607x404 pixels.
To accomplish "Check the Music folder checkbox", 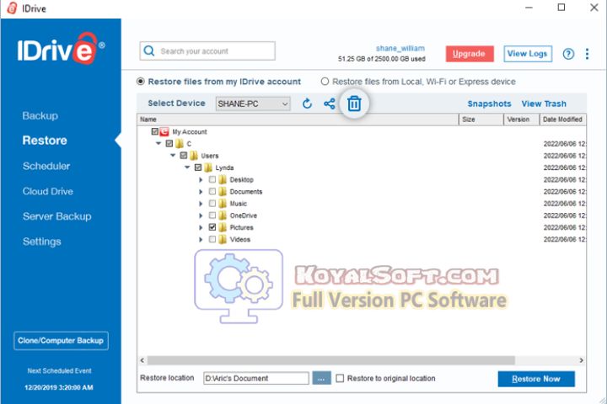I will (x=212, y=204).
